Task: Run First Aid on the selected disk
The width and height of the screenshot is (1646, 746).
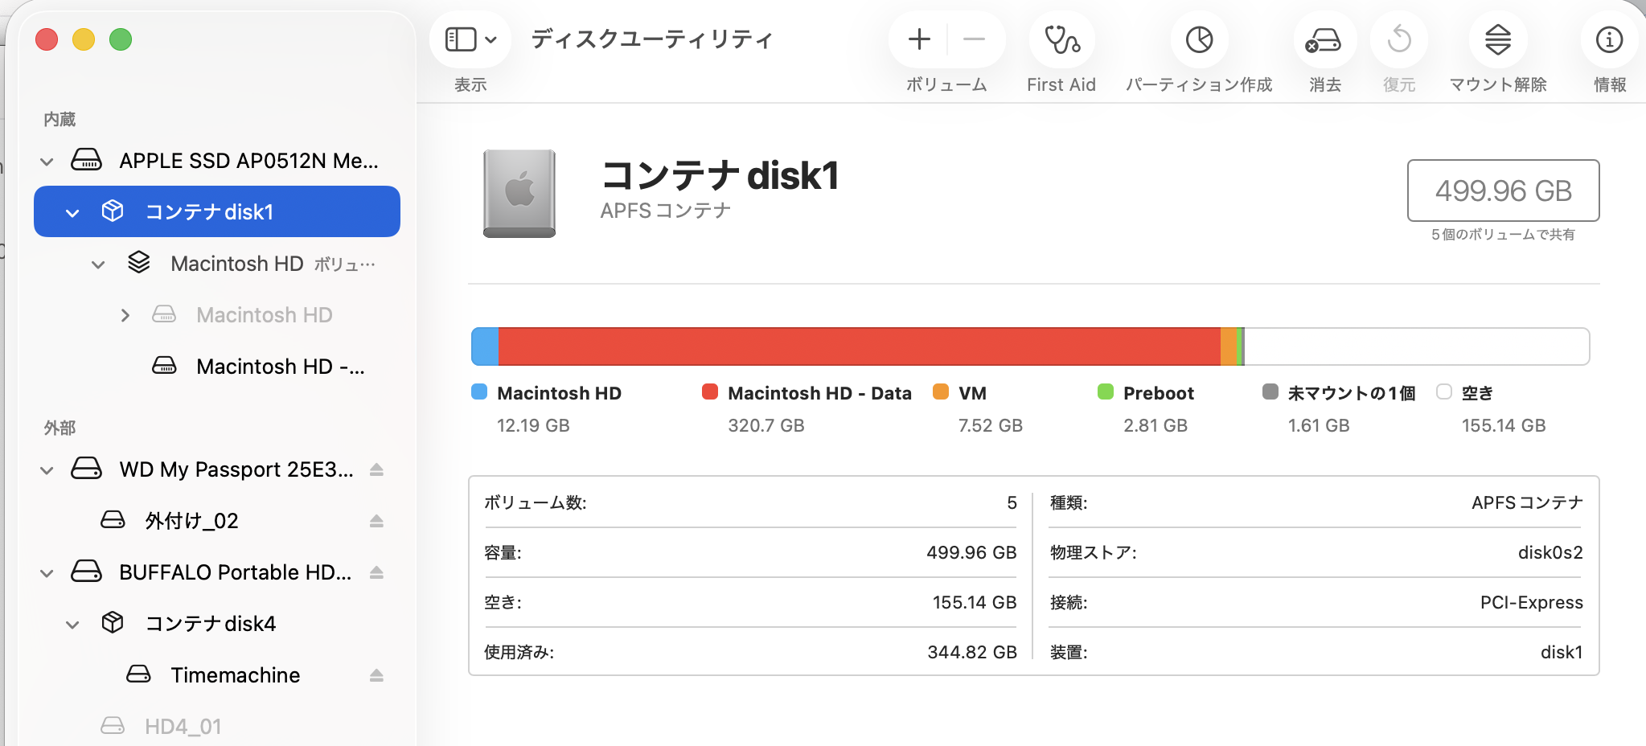Action: [x=1061, y=40]
